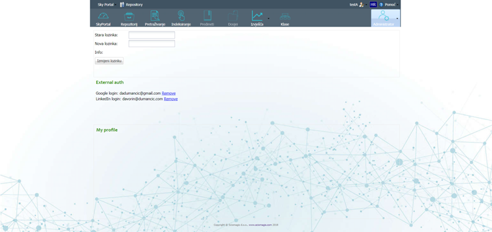The width and height of the screenshot is (492, 232).
Task: Open the Dosjei folder icon
Action: click(x=233, y=16)
